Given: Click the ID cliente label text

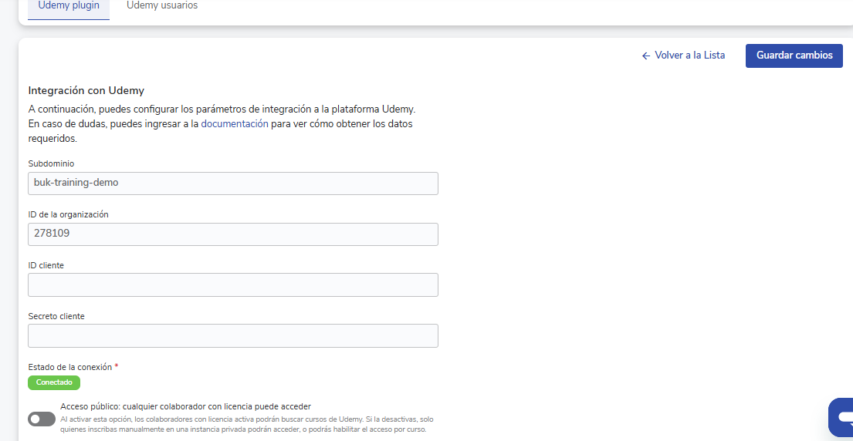Looking at the screenshot, I should [x=46, y=265].
